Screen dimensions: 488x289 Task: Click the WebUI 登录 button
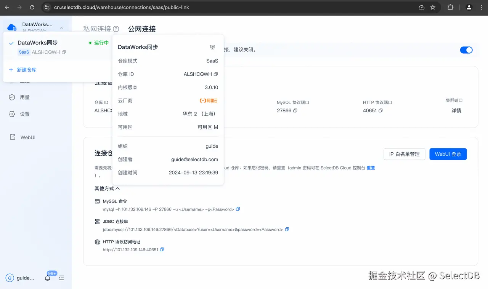point(448,154)
